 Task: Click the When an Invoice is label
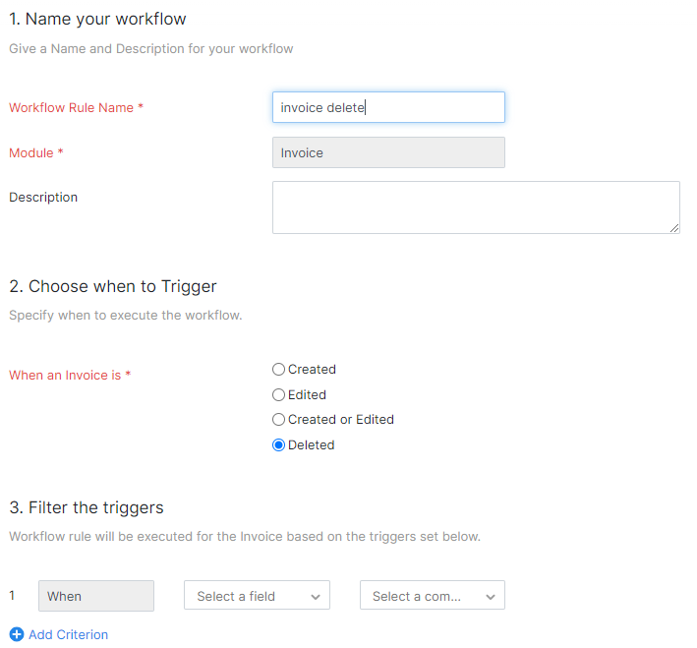tap(69, 375)
